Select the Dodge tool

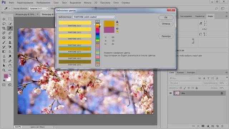point(10,56)
